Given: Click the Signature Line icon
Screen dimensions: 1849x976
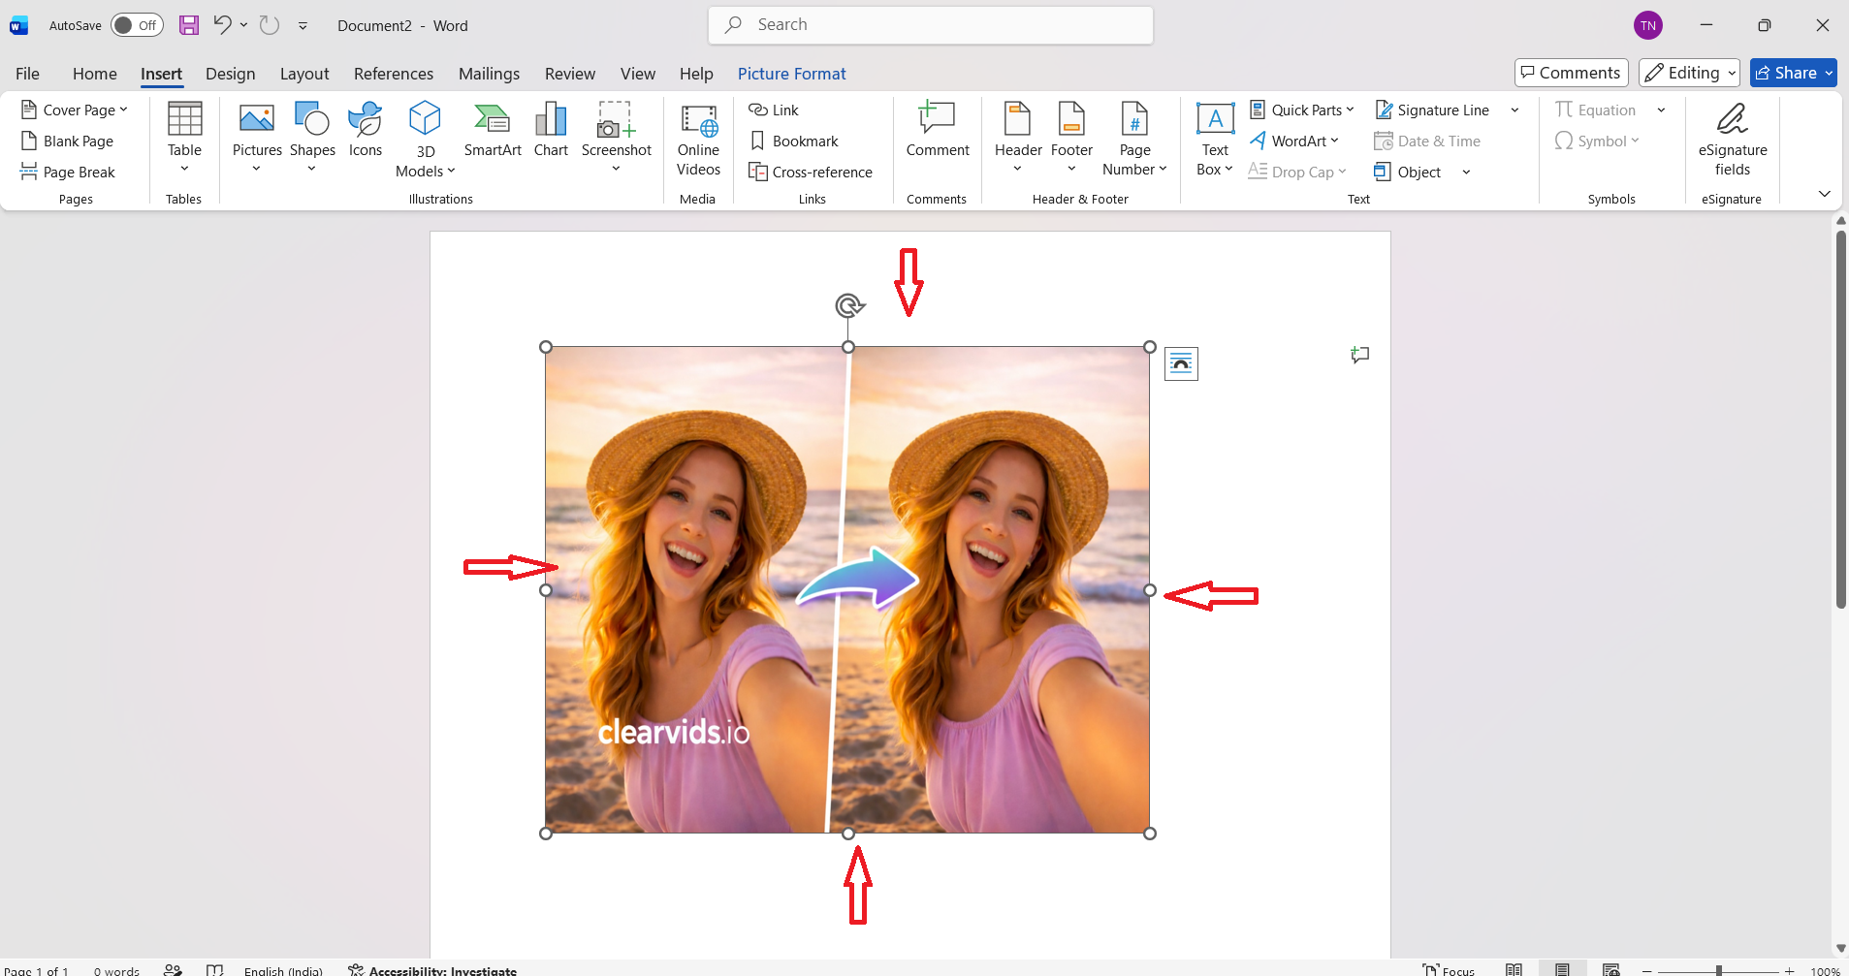Looking at the screenshot, I should coord(1384,110).
